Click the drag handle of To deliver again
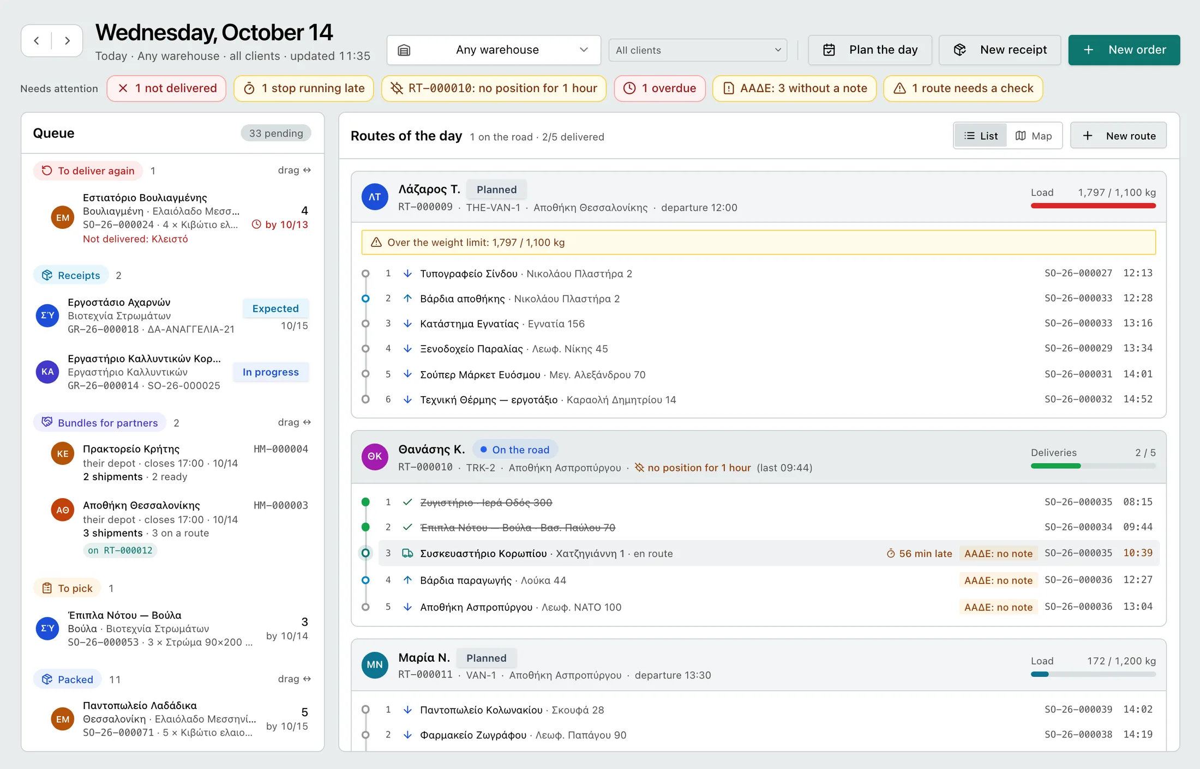The height and width of the screenshot is (769, 1200). click(x=294, y=171)
